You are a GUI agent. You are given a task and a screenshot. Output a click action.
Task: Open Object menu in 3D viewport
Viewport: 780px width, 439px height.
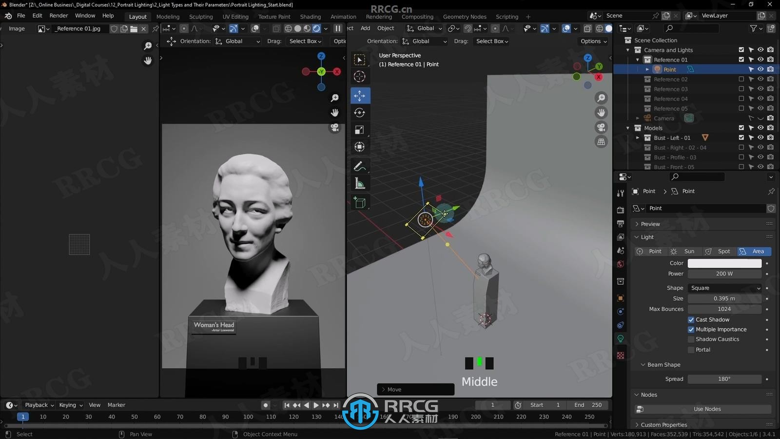pyautogui.click(x=386, y=28)
